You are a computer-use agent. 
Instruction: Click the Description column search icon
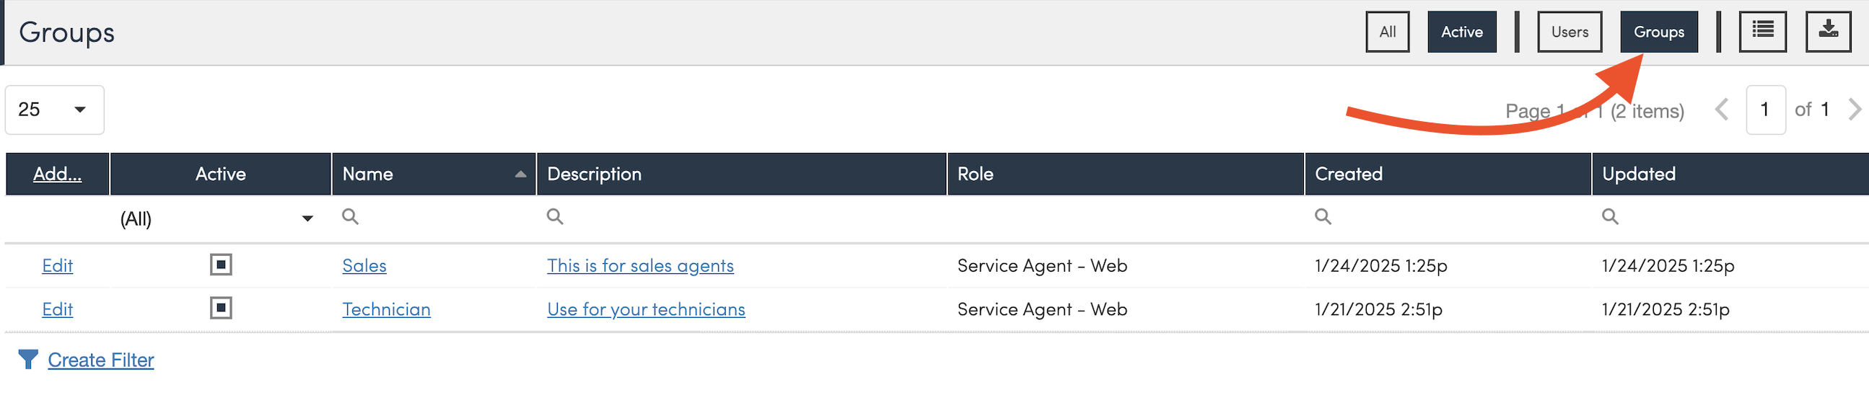pyautogui.click(x=555, y=217)
